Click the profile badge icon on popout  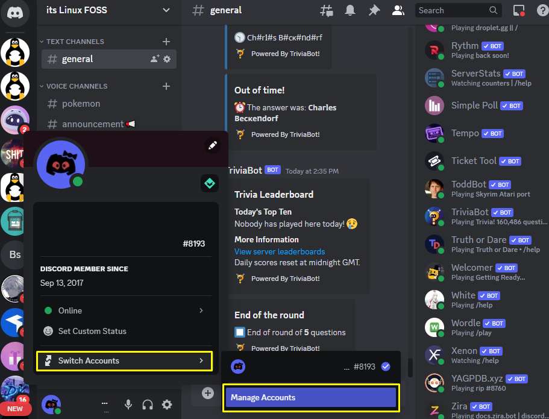click(x=210, y=183)
